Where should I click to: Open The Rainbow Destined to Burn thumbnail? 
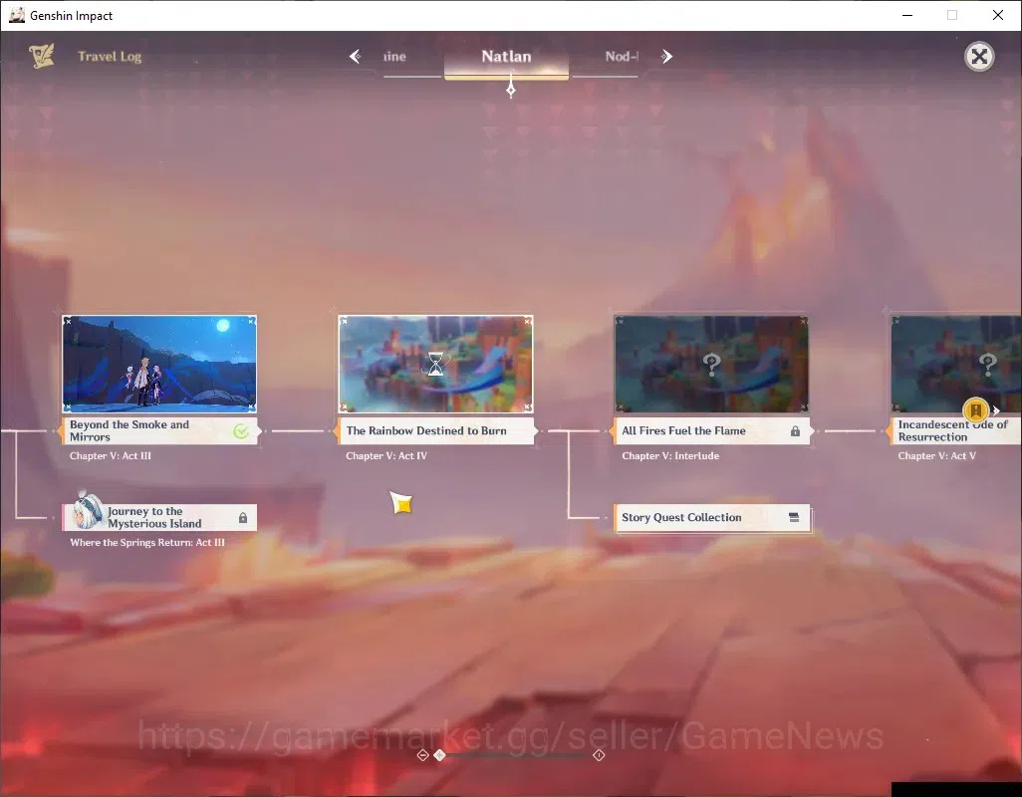(x=435, y=364)
